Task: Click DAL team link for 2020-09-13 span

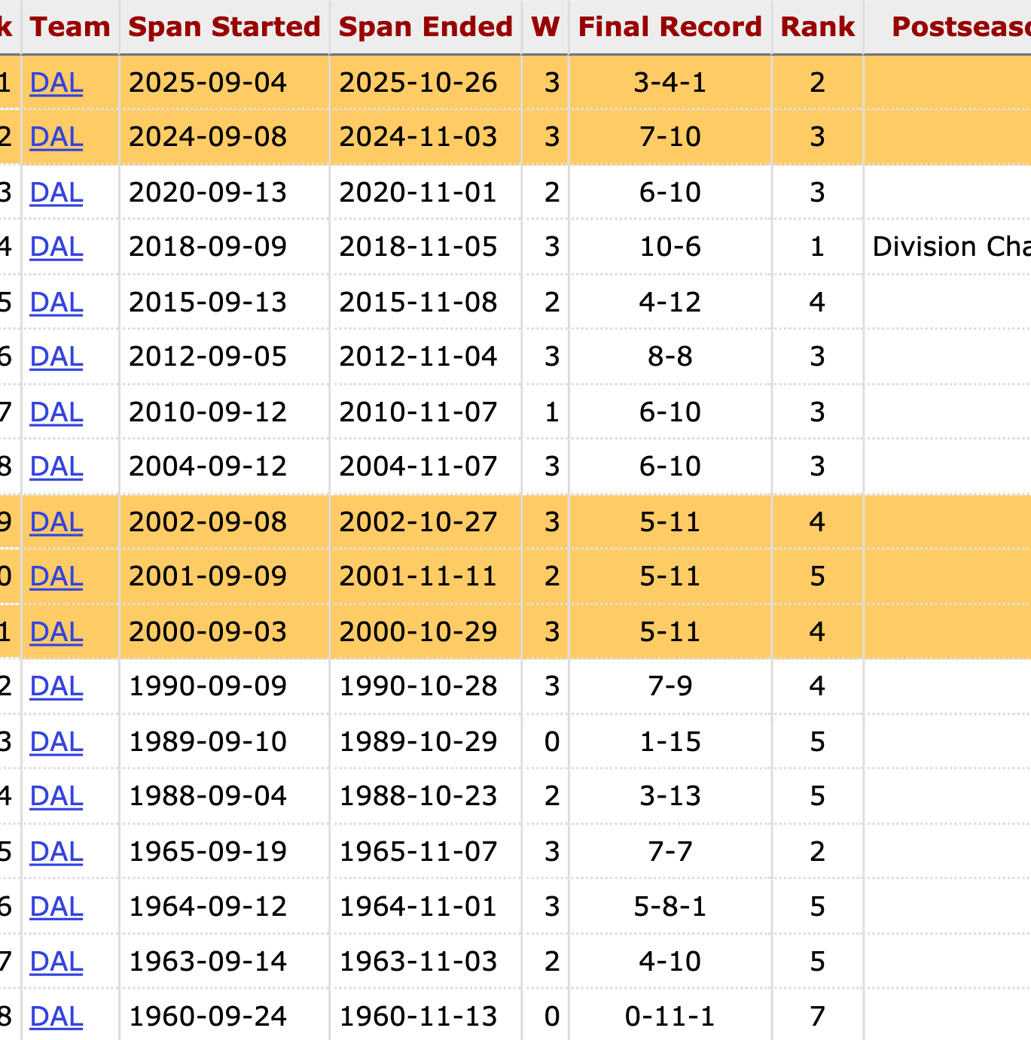Action: coord(56,193)
